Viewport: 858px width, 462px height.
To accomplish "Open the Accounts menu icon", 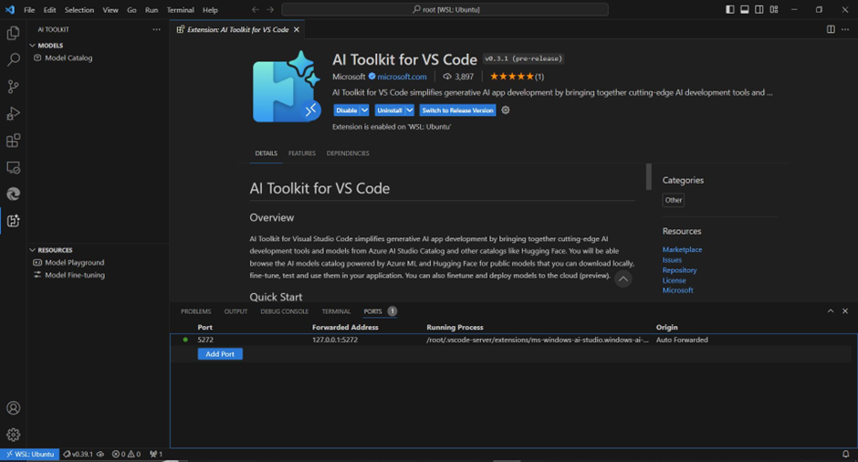I will [13, 408].
